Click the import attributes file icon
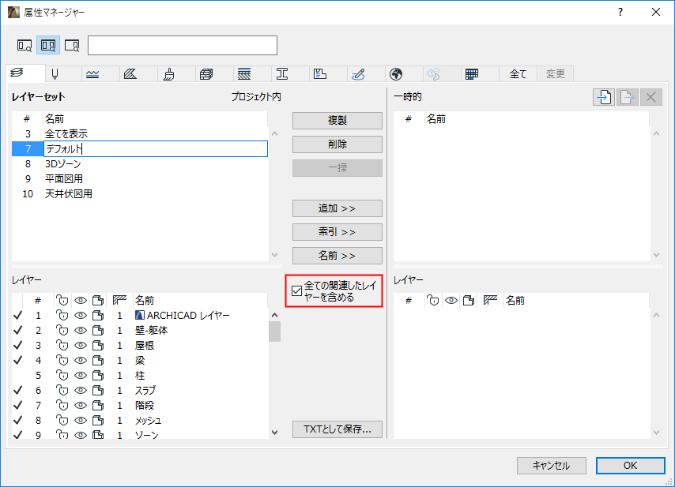The width and height of the screenshot is (675, 487). [604, 97]
